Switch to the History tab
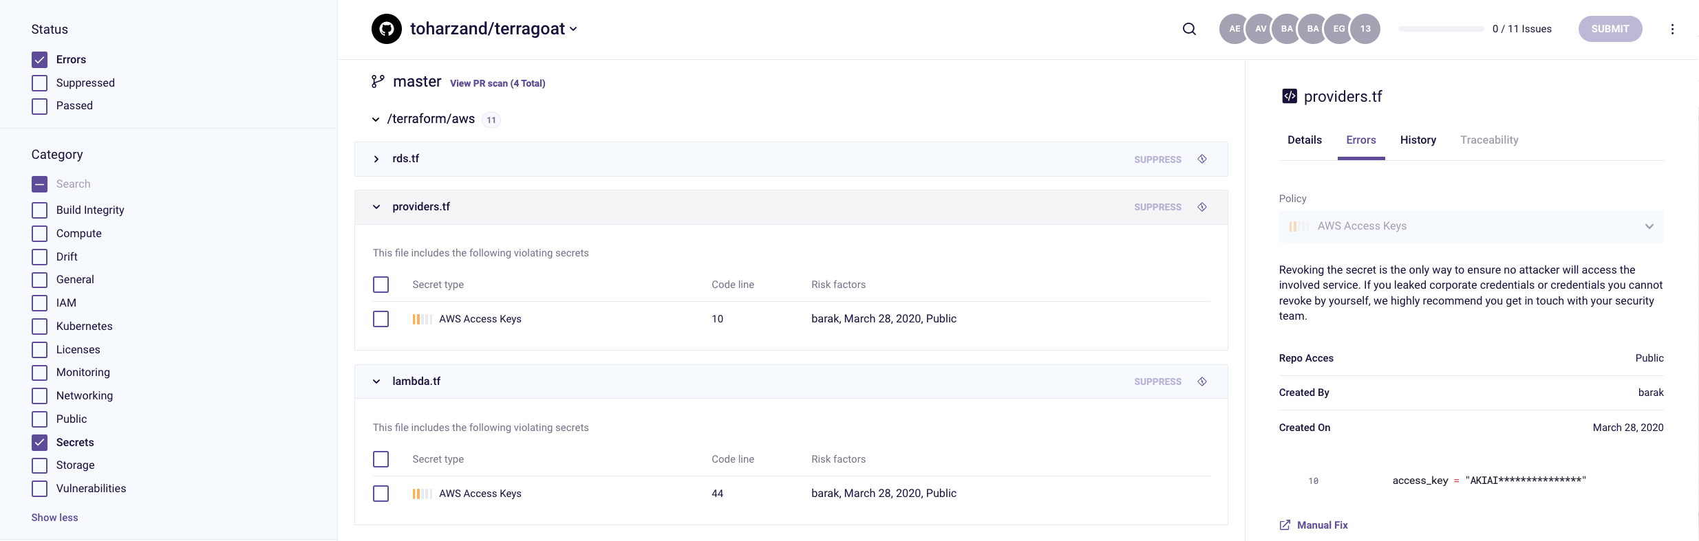 1418,140
